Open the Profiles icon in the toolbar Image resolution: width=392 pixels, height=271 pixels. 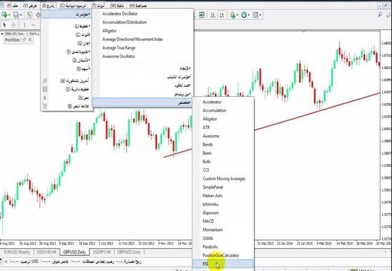(x=16, y=15)
